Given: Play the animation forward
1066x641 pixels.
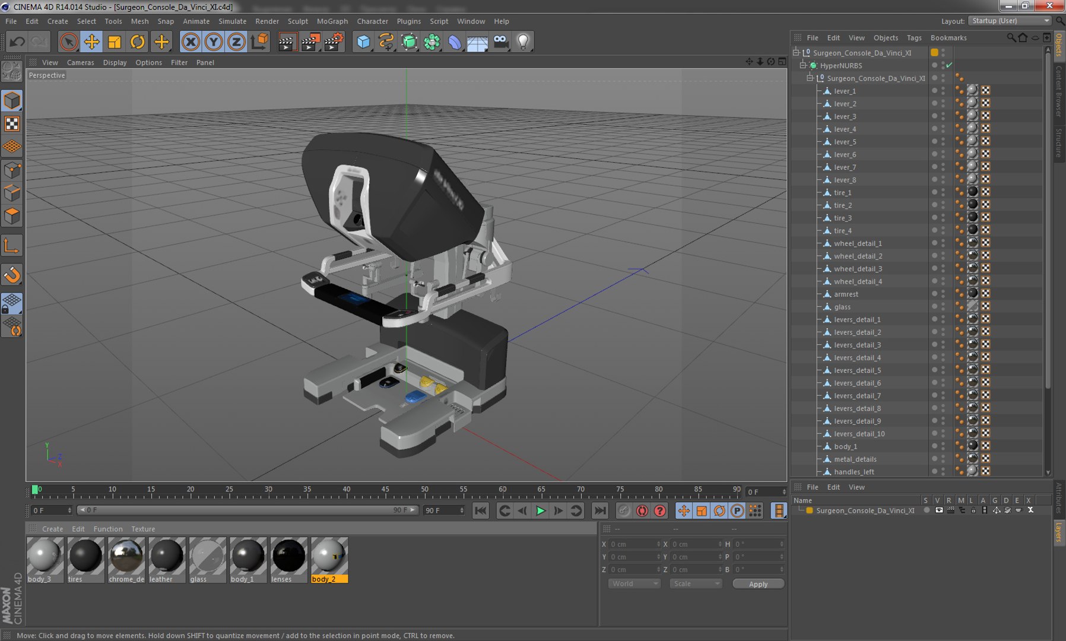Looking at the screenshot, I should (540, 510).
